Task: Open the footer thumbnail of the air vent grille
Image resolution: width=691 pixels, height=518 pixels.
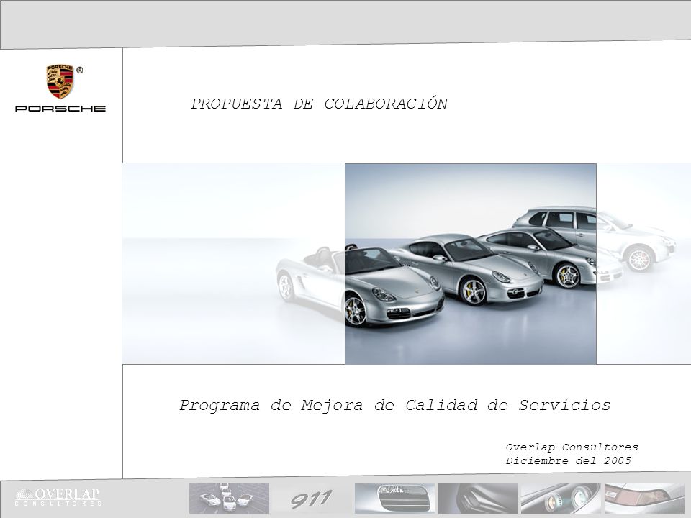Action: click(x=394, y=498)
